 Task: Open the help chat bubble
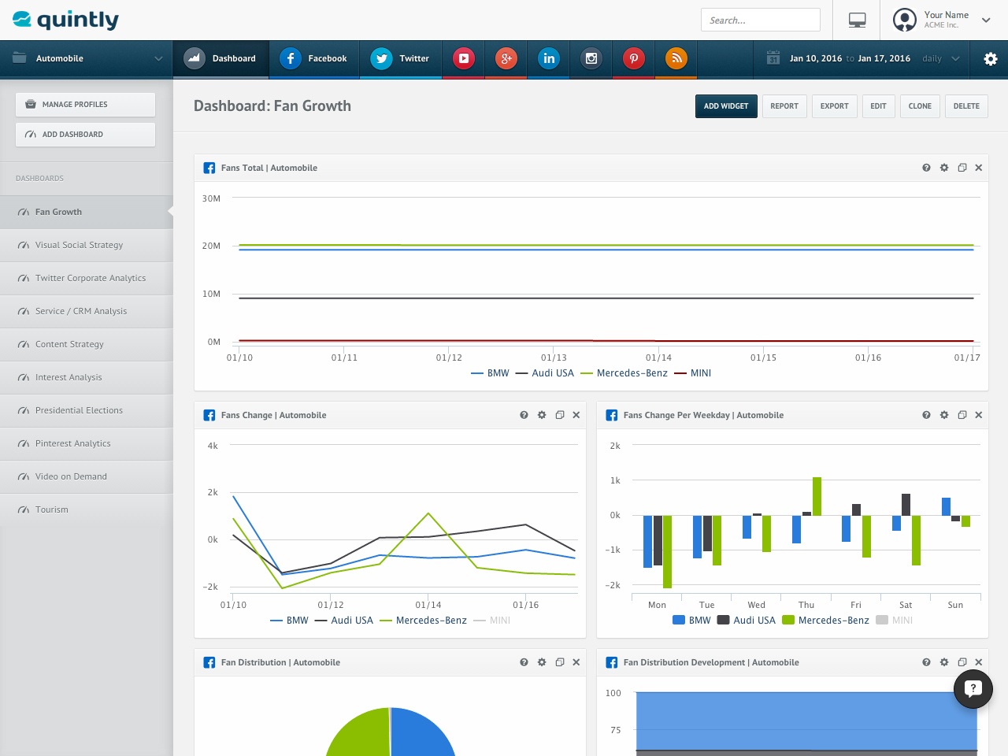click(x=973, y=689)
